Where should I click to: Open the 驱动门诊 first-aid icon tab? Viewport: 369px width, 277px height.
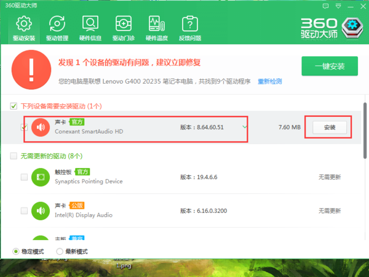(x=124, y=28)
